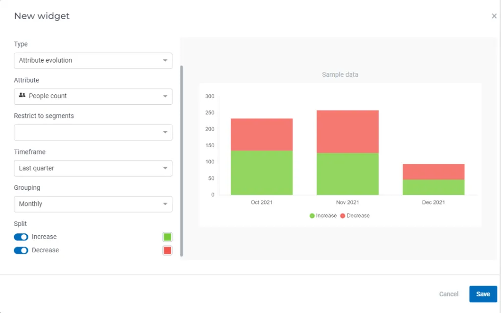Click the Type field label
This screenshot has height=313, width=501.
[x=21, y=44]
